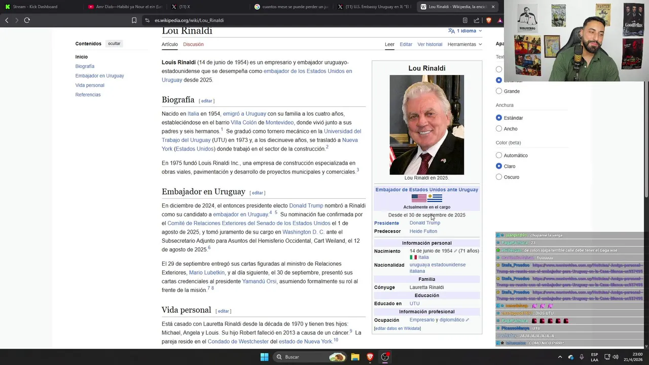Image resolution: width=649 pixels, height=365 pixels.
Task: Click the microphone tray icon
Action: coord(582,357)
